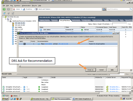
Task: Click dialog horizontal scrollbar right arrow
Action: (116, 66)
